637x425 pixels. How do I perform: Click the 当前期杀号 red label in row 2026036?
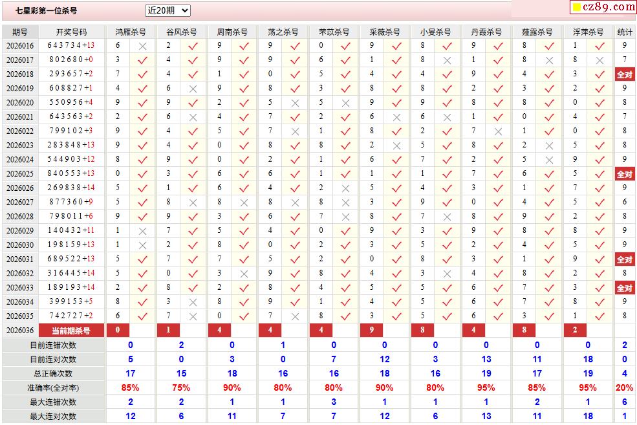tap(72, 331)
